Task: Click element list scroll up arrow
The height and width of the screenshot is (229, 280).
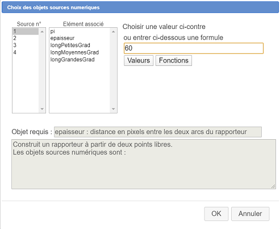Action: (x=114, y=32)
